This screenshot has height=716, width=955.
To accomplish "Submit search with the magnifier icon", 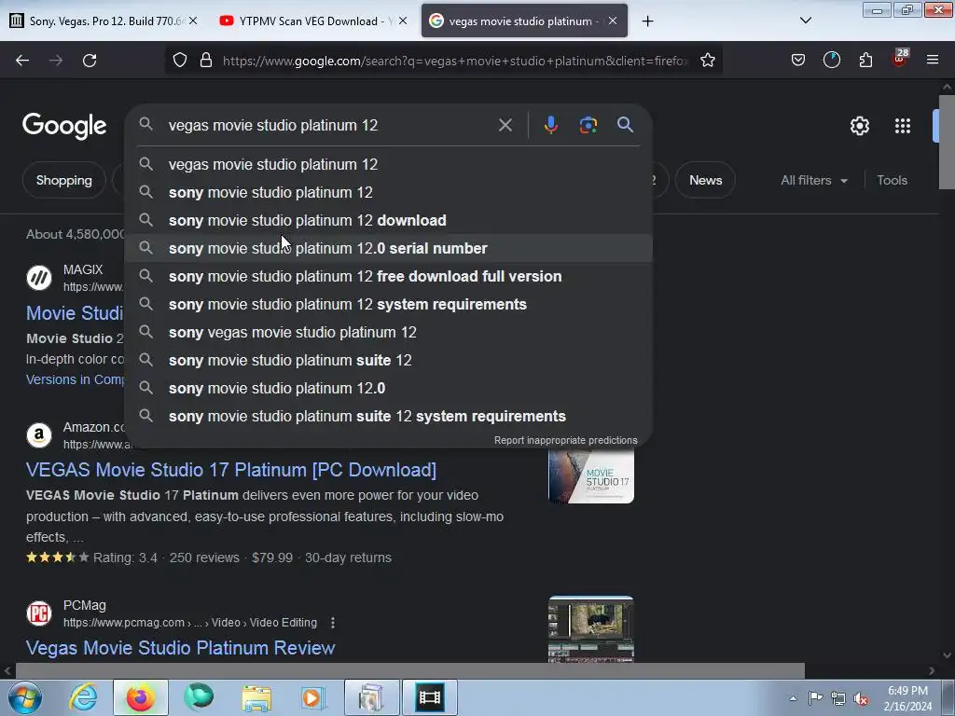I will (625, 125).
